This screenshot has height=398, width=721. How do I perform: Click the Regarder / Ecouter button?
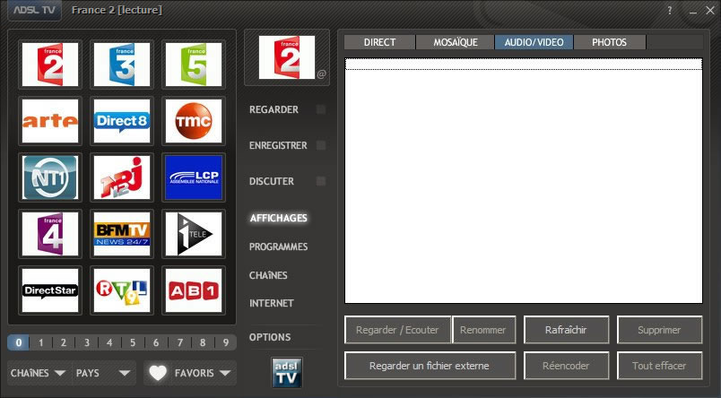(x=398, y=330)
